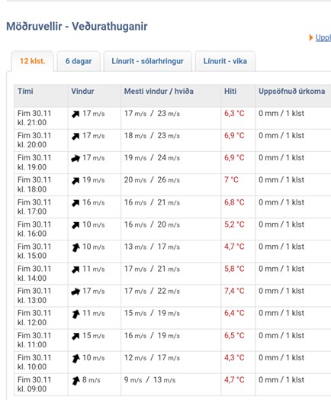Click the wind arrow icon for 09:00

[76, 381]
